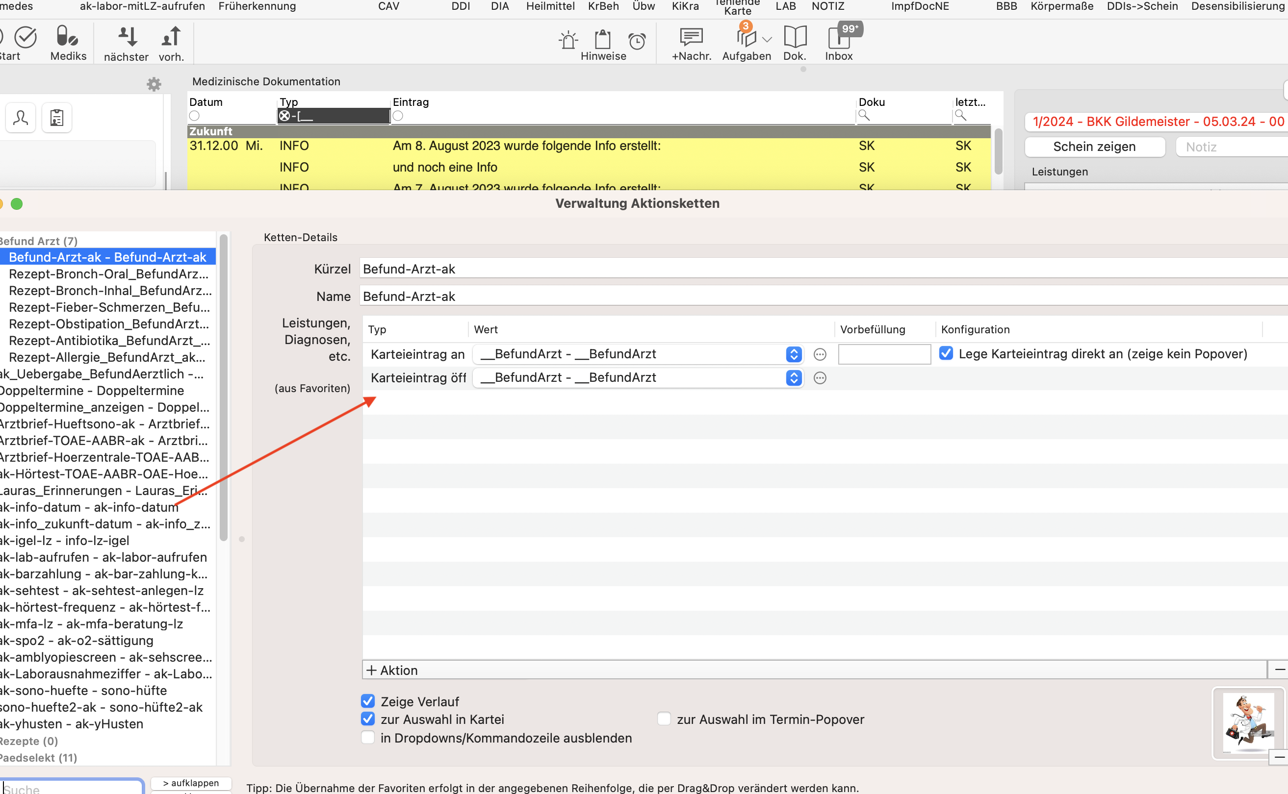Image resolution: width=1288 pixels, height=794 pixels.
Task: Expand list with aufklappen button
Action: click(x=191, y=783)
